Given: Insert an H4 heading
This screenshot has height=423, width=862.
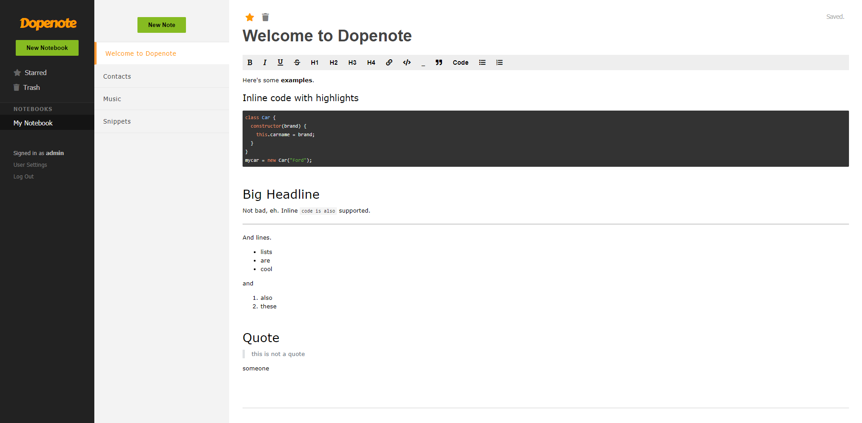Looking at the screenshot, I should point(371,62).
